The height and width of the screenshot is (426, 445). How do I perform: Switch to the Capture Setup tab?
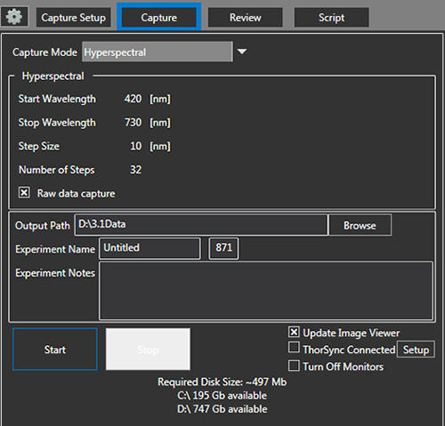(73, 18)
